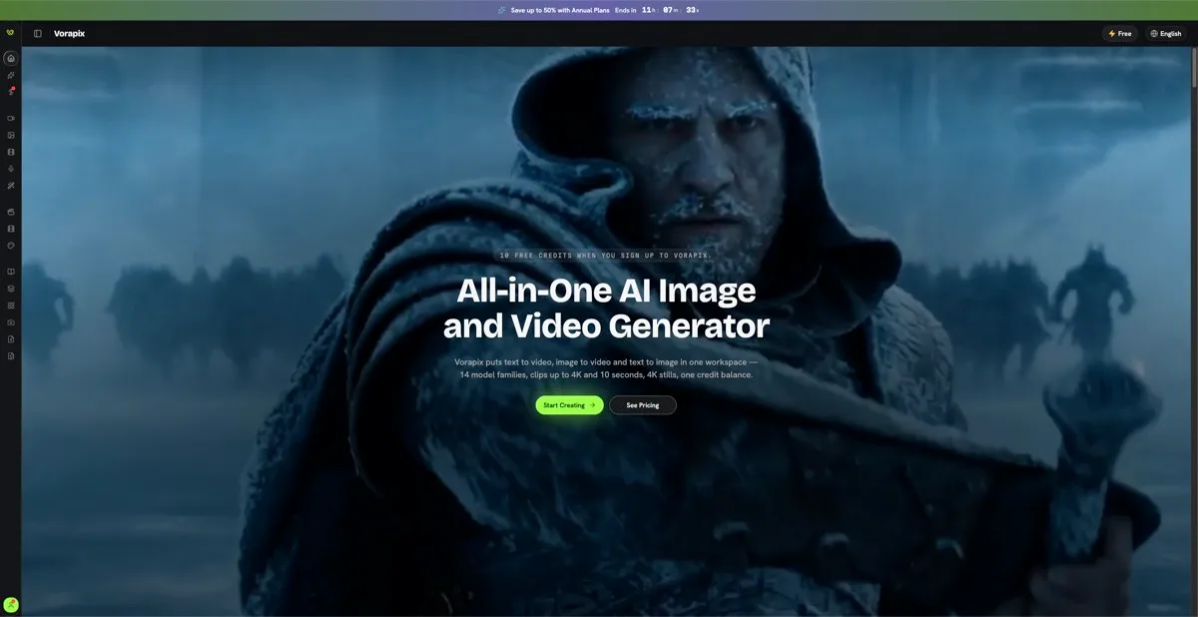The height and width of the screenshot is (617, 1198).
Task: Open the green user avatar at bottom-left
Action: pyautogui.click(x=11, y=605)
